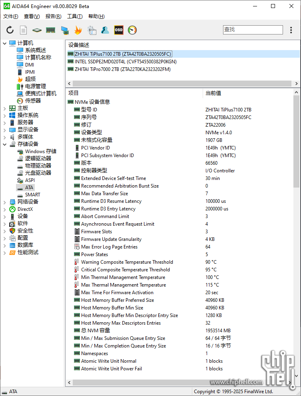Click the gauge benchmark toolbar icon

(x=132, y=30)
